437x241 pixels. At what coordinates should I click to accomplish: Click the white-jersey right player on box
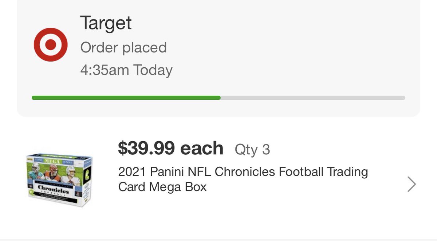70,174
